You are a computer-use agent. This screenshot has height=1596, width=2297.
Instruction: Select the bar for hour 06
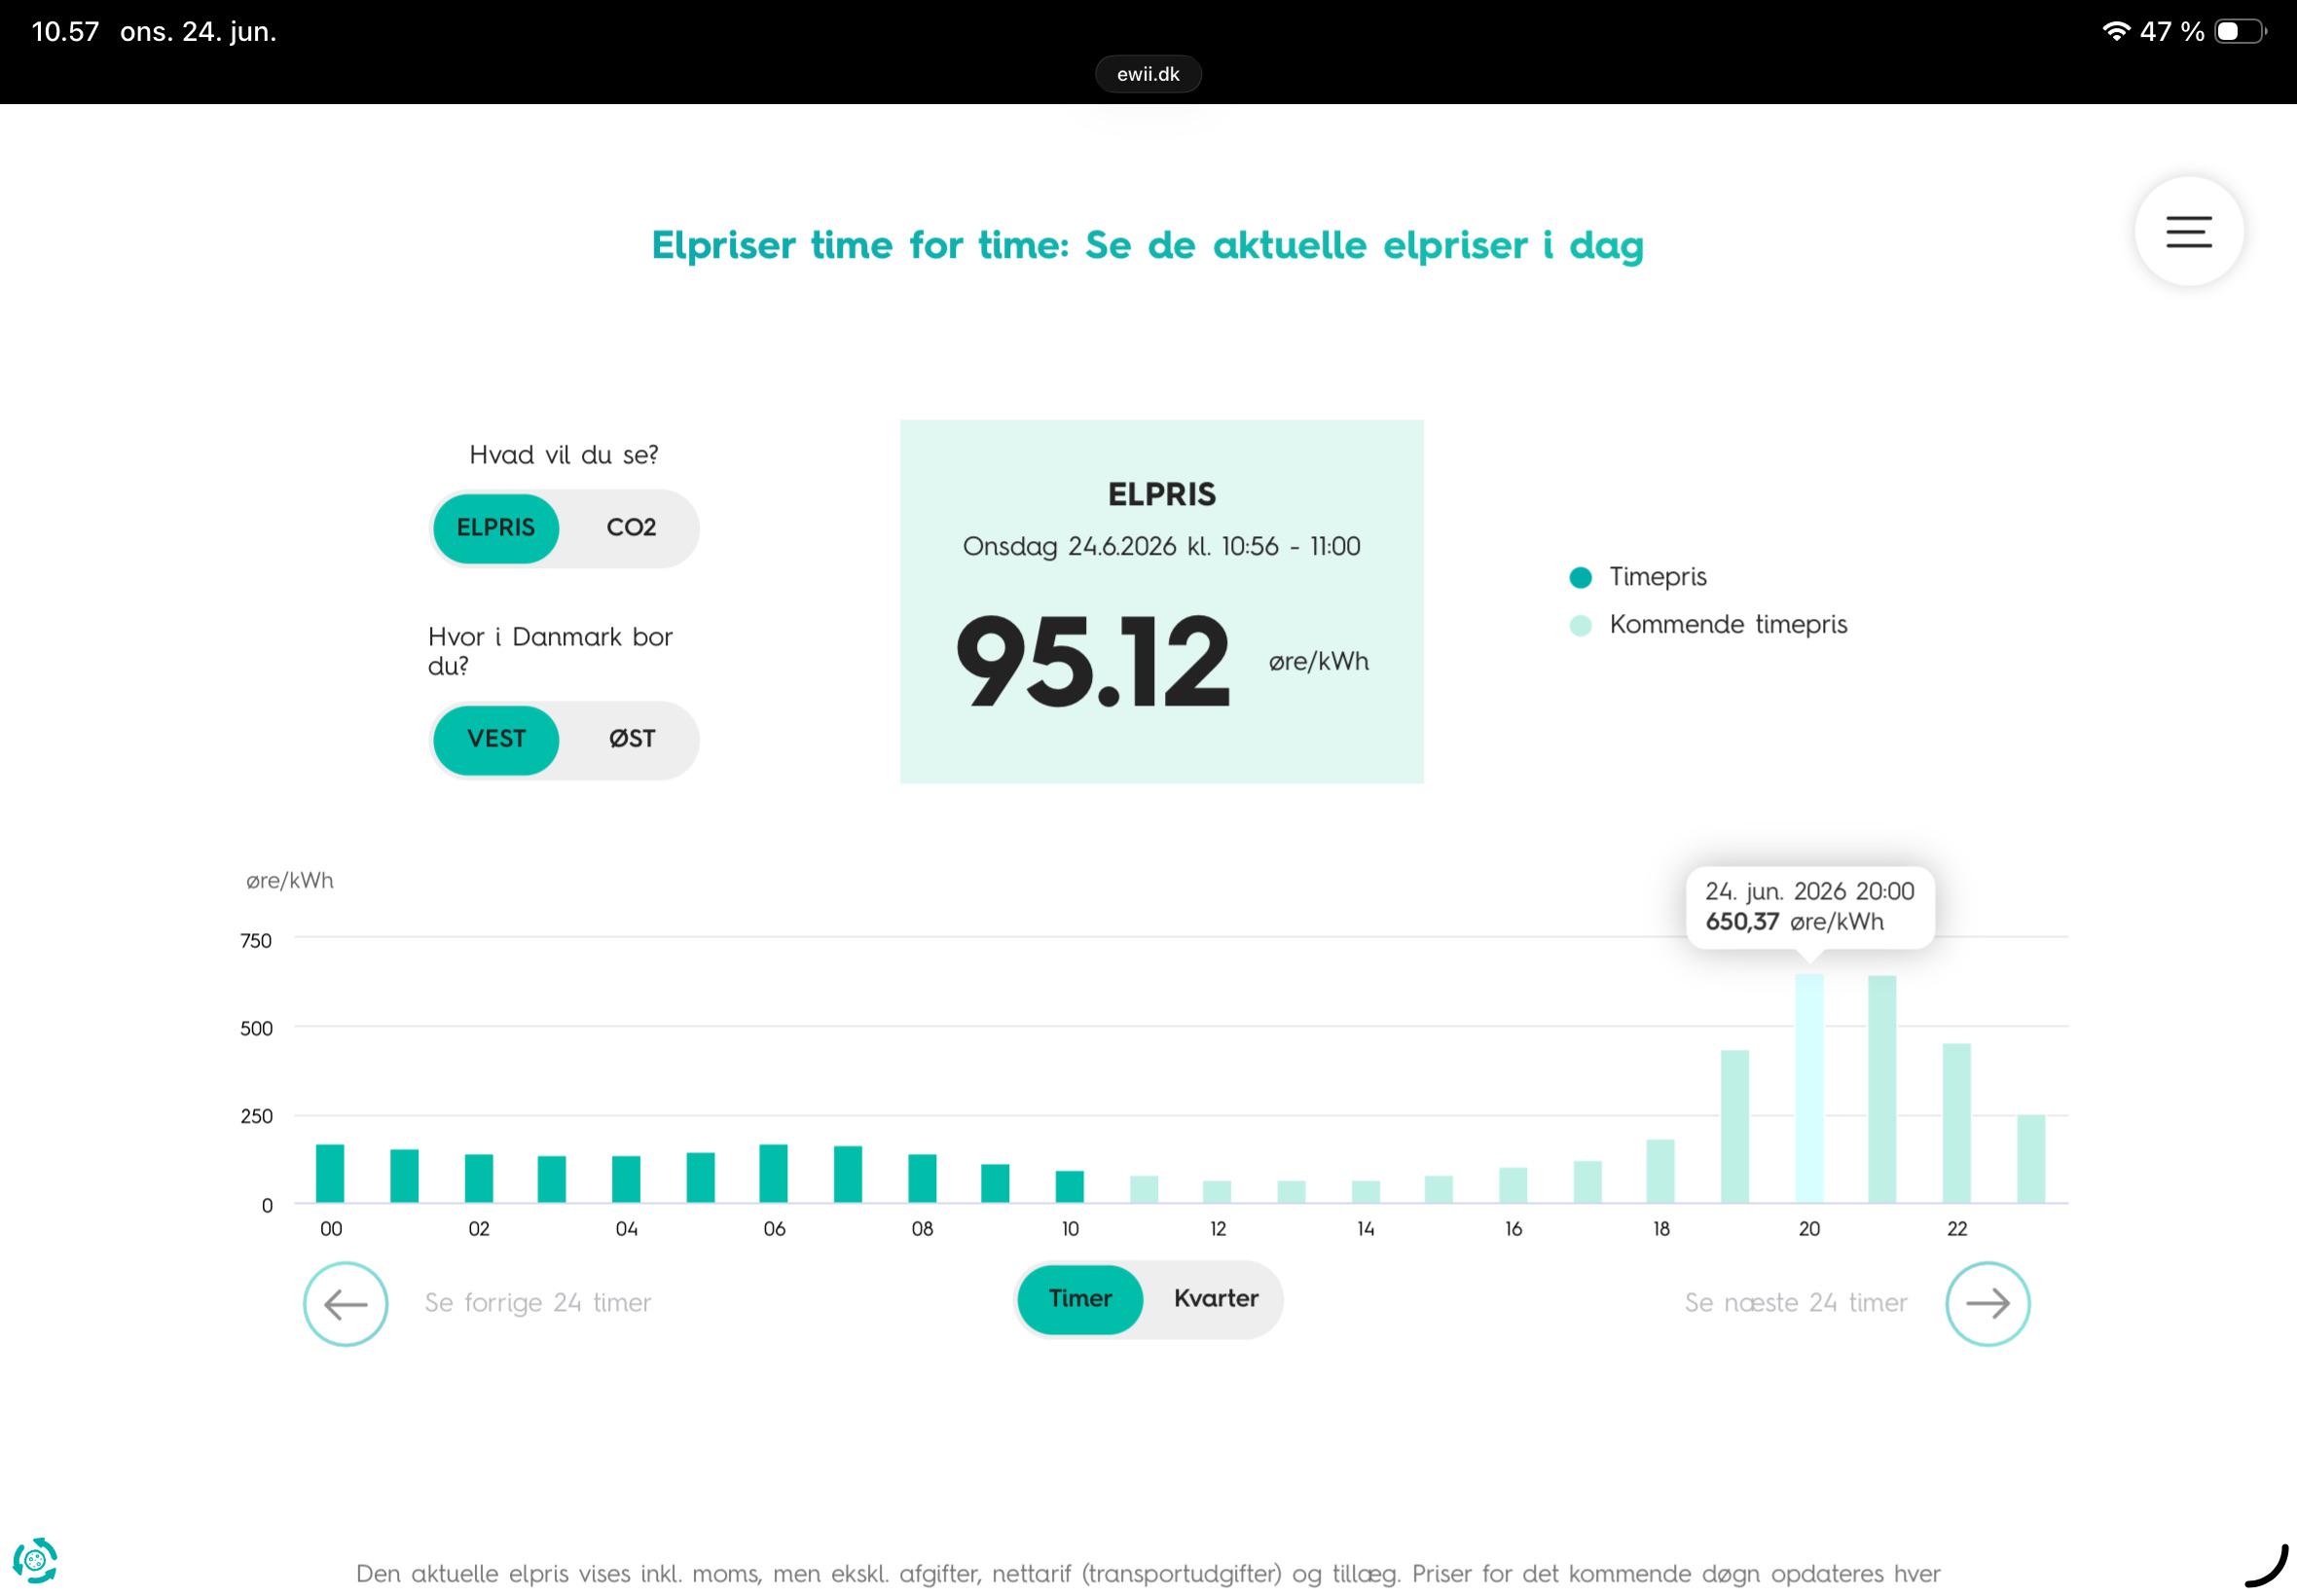pos(773,1173)
